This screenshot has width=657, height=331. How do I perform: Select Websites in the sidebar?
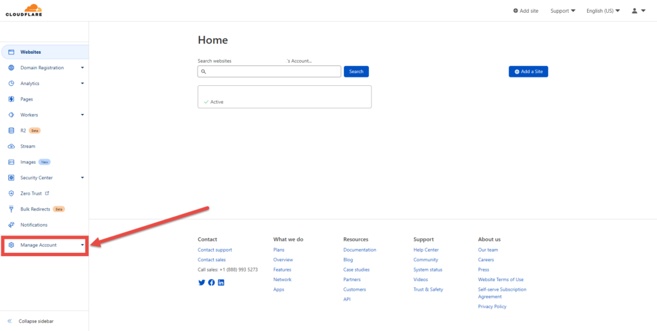[44, 52]
